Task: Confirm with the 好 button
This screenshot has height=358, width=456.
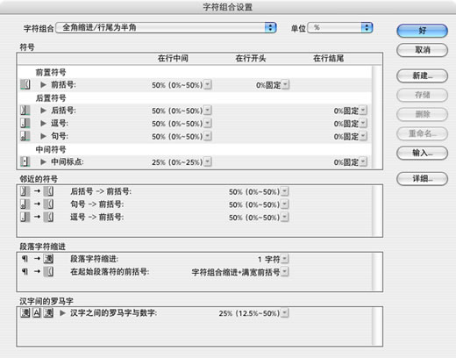Action: 422,31
